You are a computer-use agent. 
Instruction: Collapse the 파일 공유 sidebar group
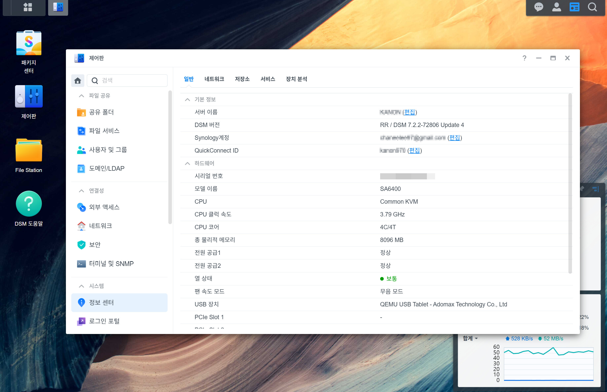point(81,96)
